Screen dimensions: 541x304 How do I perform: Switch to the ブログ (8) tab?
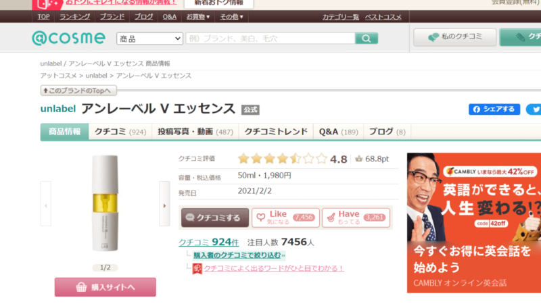click(x=387, y=132)
